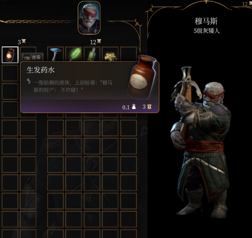Click the 5级灰矮人 level label
The height and width of the screenshot is (238, 252).
tap(206, 31)
